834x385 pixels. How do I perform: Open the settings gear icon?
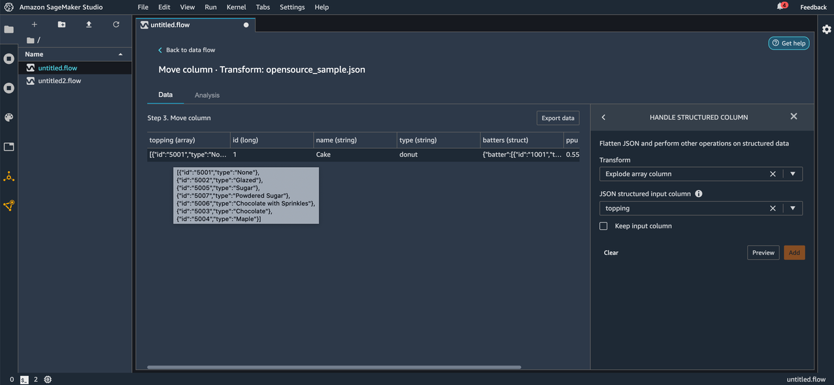(x=826, y=29)
